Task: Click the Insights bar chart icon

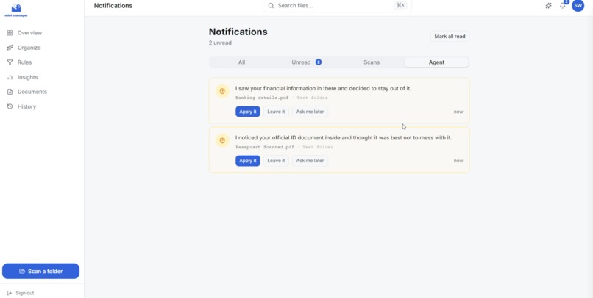Action: [x=10, y=77]
